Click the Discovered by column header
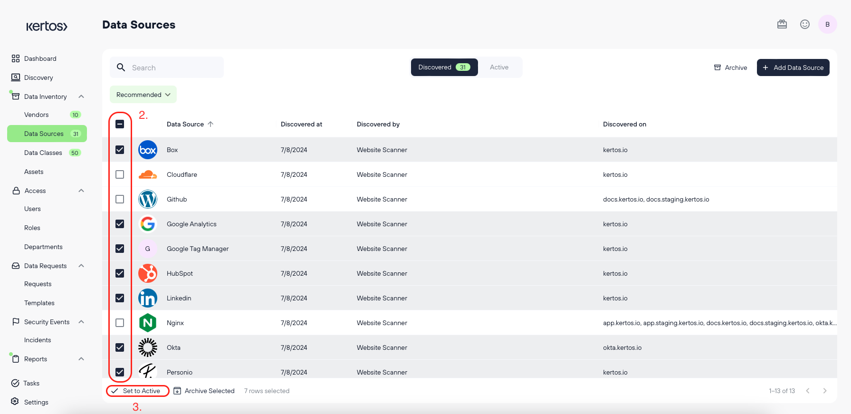 [378, 124]
